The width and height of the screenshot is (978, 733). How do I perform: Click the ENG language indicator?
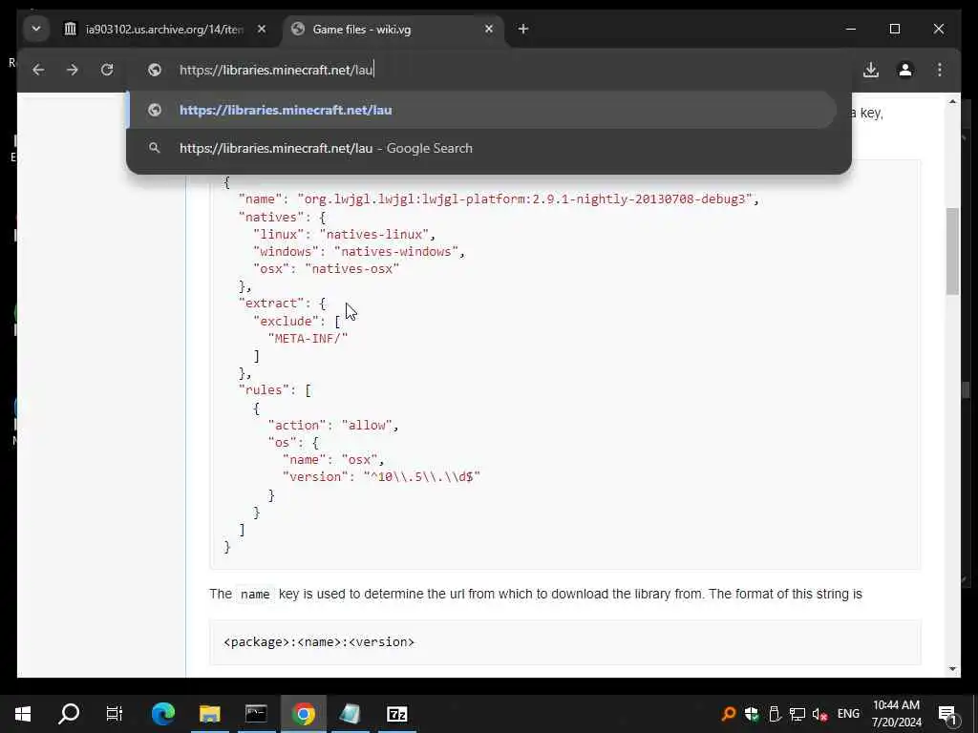click(848, 714)
